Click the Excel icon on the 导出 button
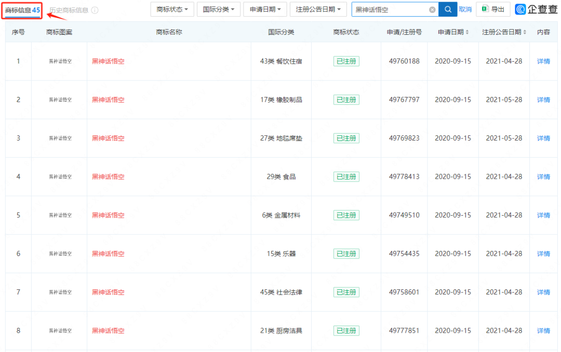This screenshot has width=561, height=352. tap(485, 9)
